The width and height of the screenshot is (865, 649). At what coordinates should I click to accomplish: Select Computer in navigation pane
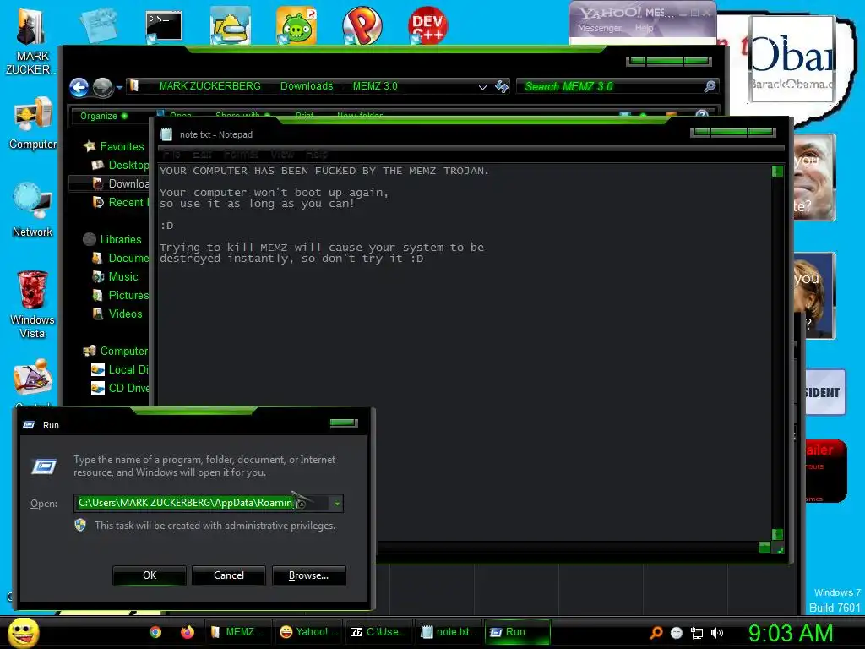tap(116, 351)
